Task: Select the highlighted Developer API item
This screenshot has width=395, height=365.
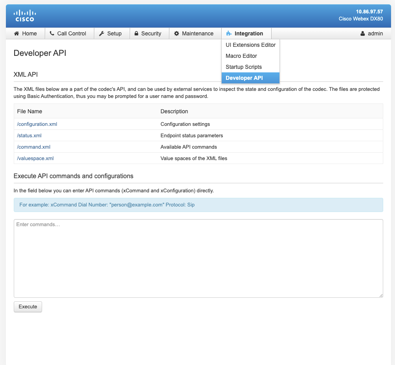Action: coord(244,78)
